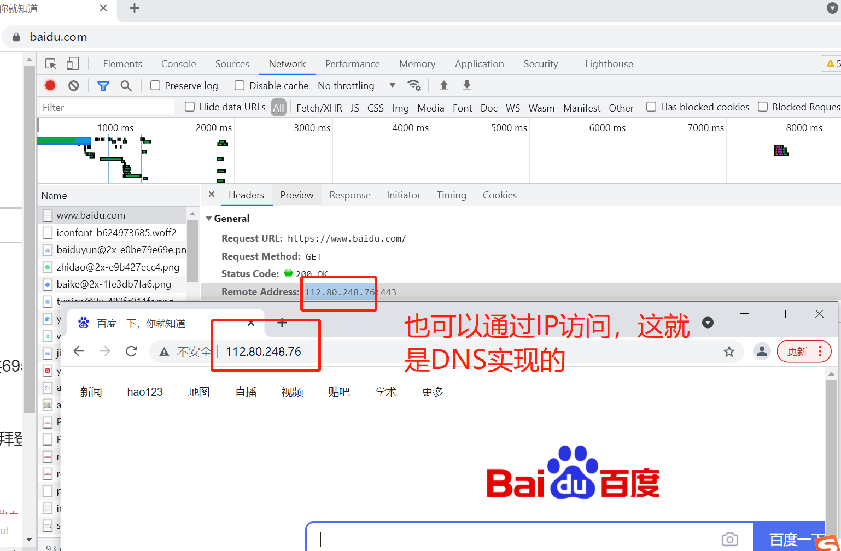Open the Lighthouse panel tab
Viewport: 841px width, 551px height.
tap(609, 64)
